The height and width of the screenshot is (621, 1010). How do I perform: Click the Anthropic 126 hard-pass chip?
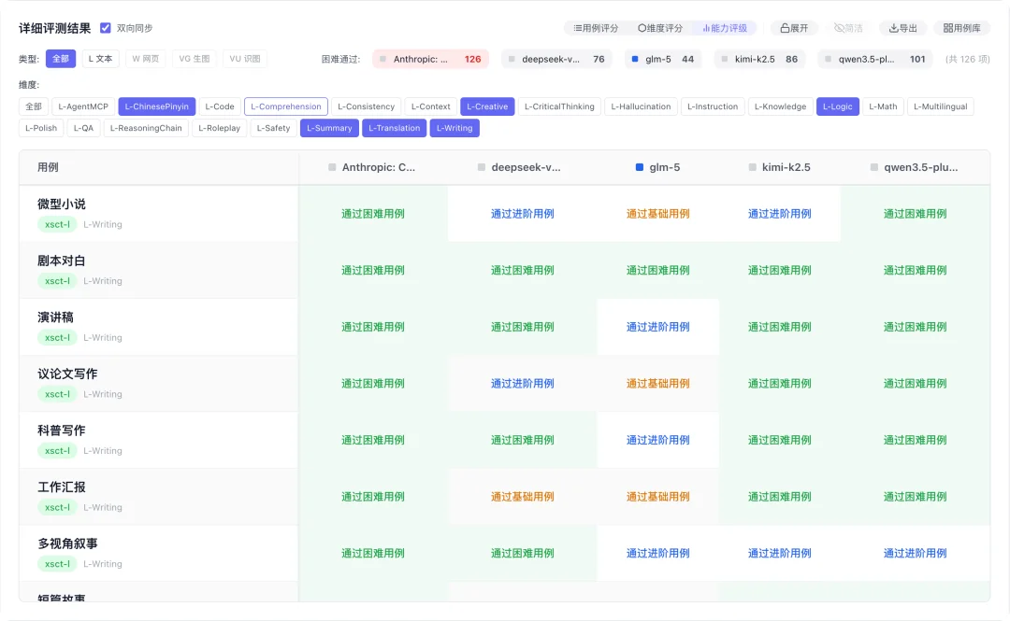click(430, 59)
